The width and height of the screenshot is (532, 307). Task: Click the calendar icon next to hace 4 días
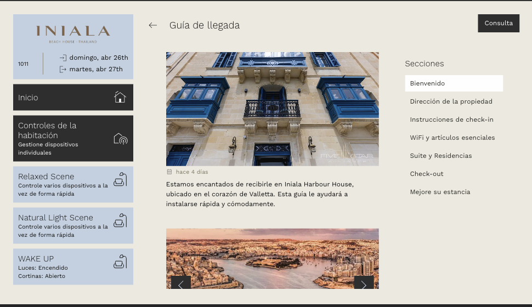click(x=169, y=172)
